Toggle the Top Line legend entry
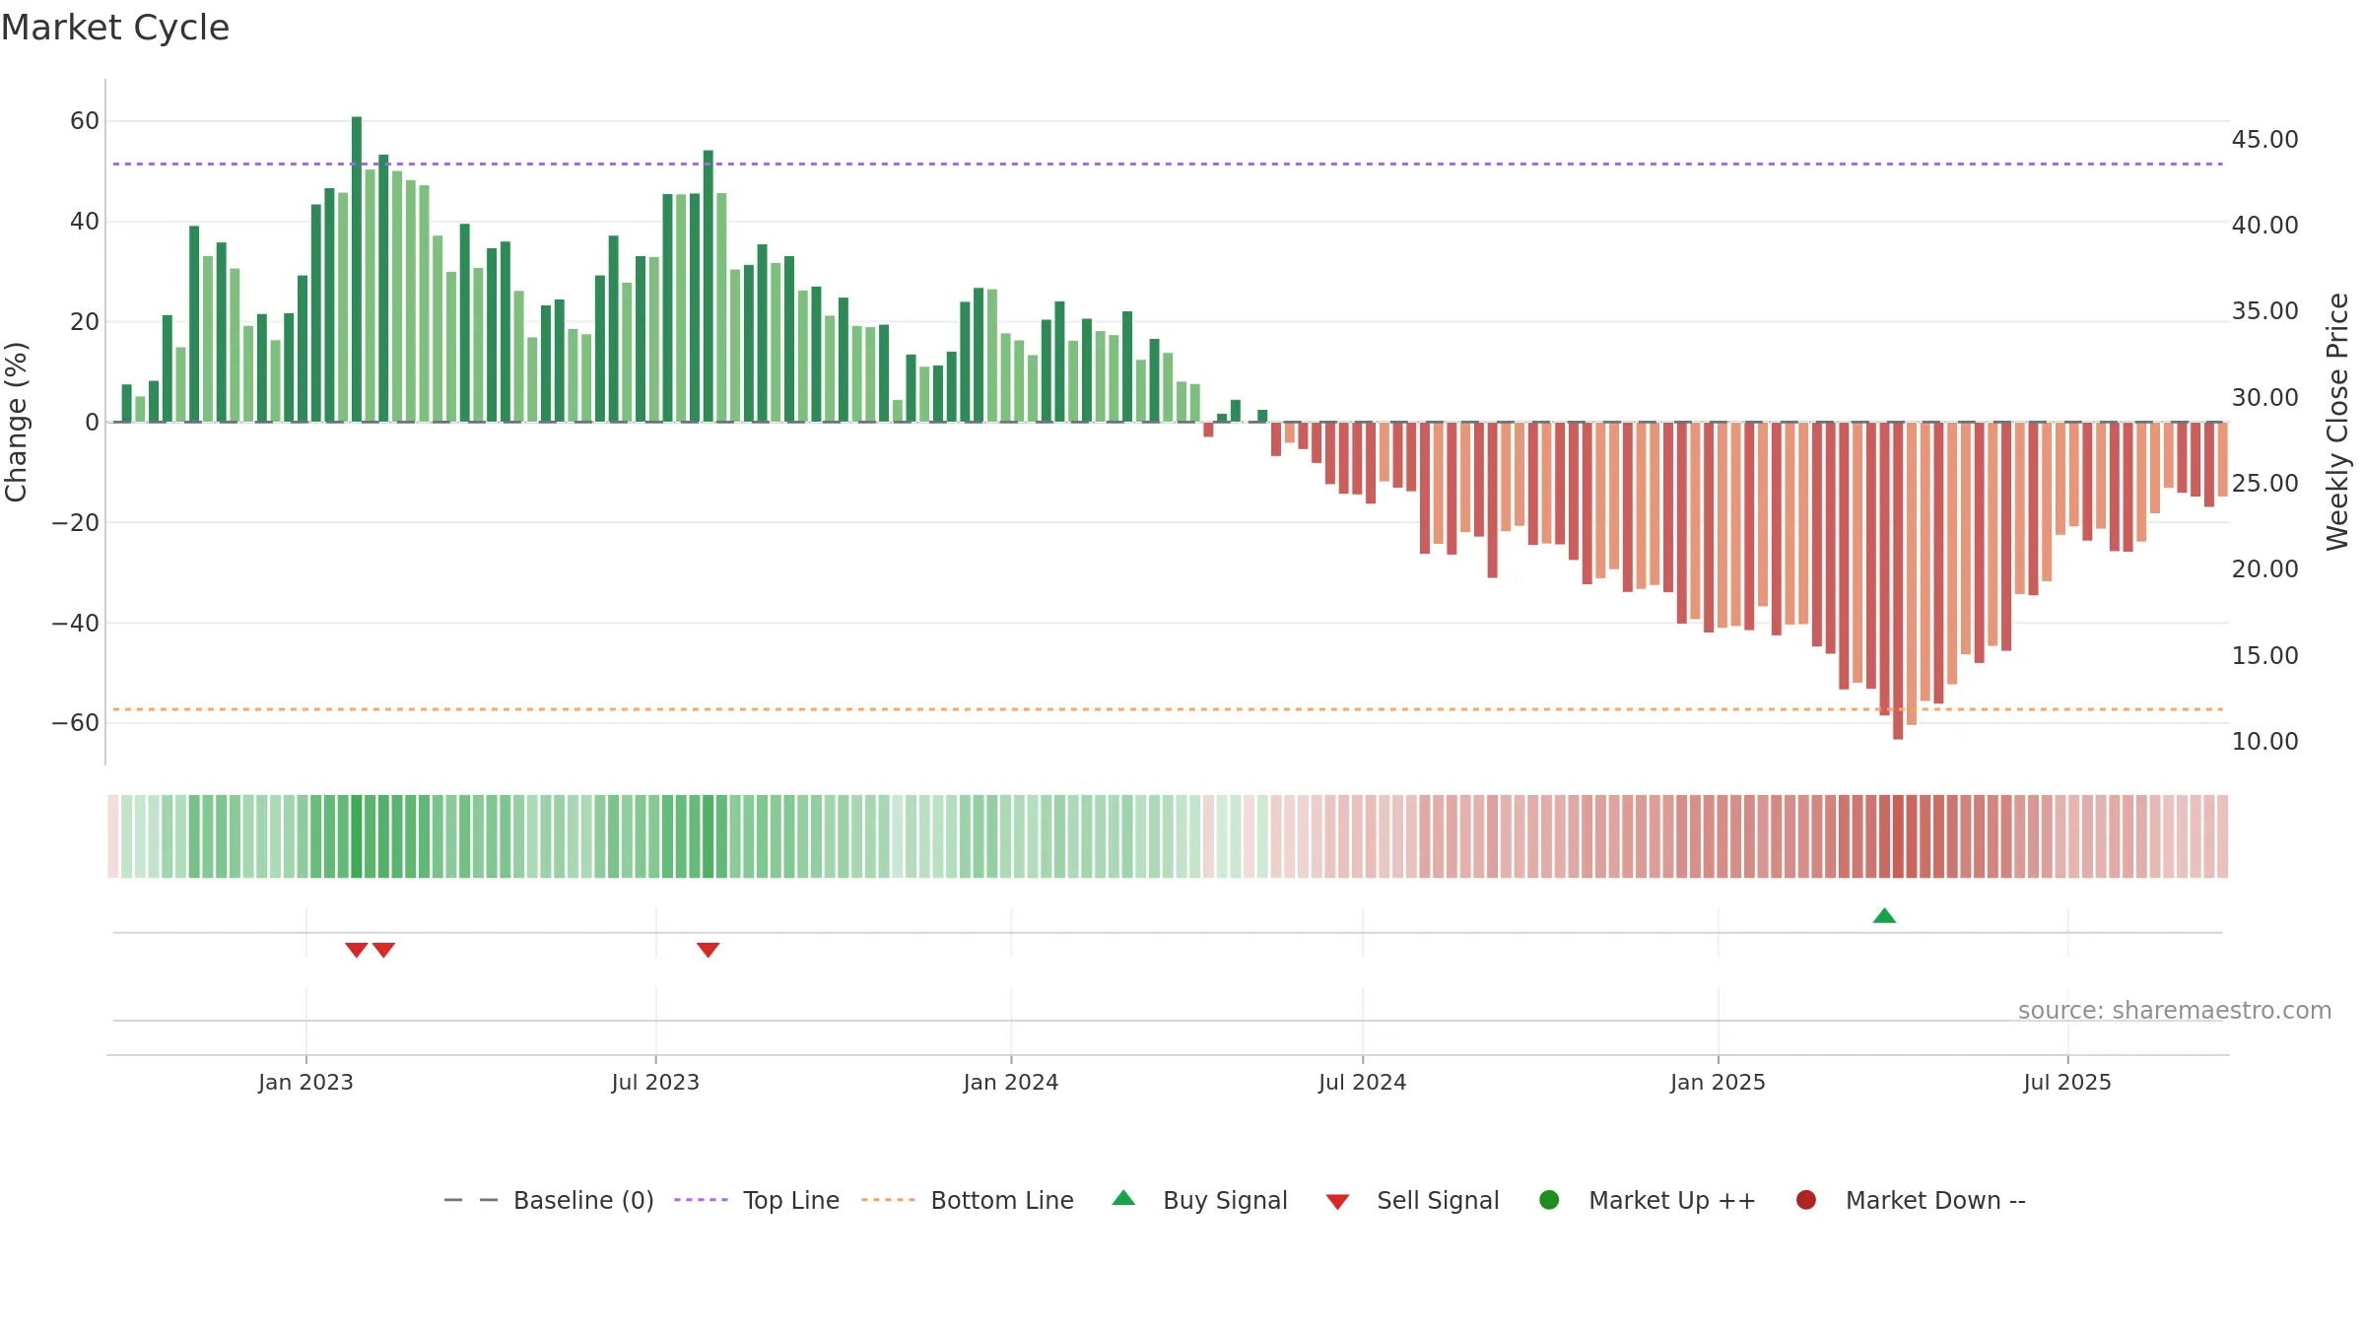 pyautogui.click(x=757, y=1201)
